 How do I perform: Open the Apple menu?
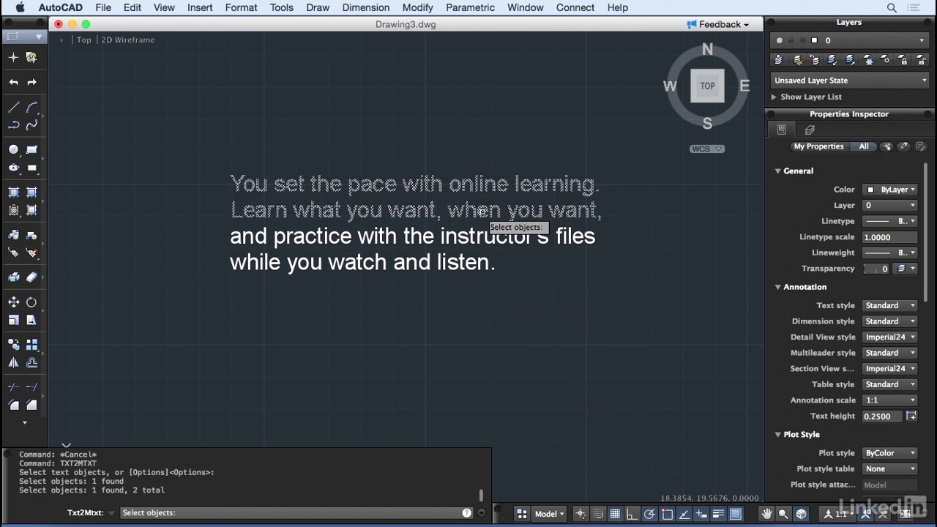20,7
